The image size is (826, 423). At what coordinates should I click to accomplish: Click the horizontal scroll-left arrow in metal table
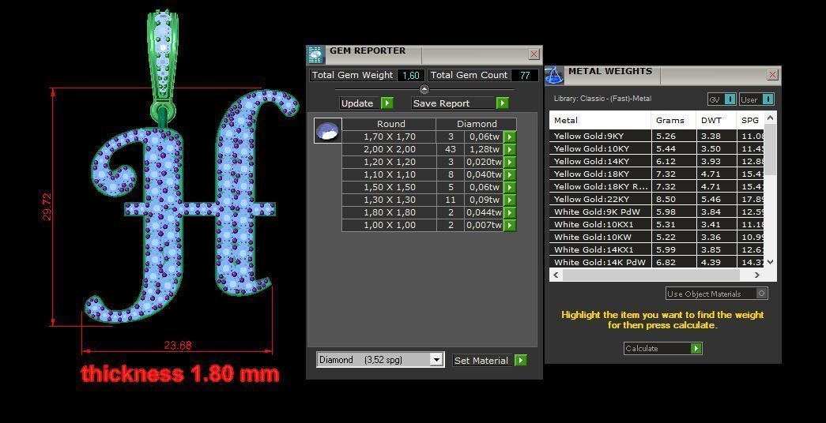(556, 275)
